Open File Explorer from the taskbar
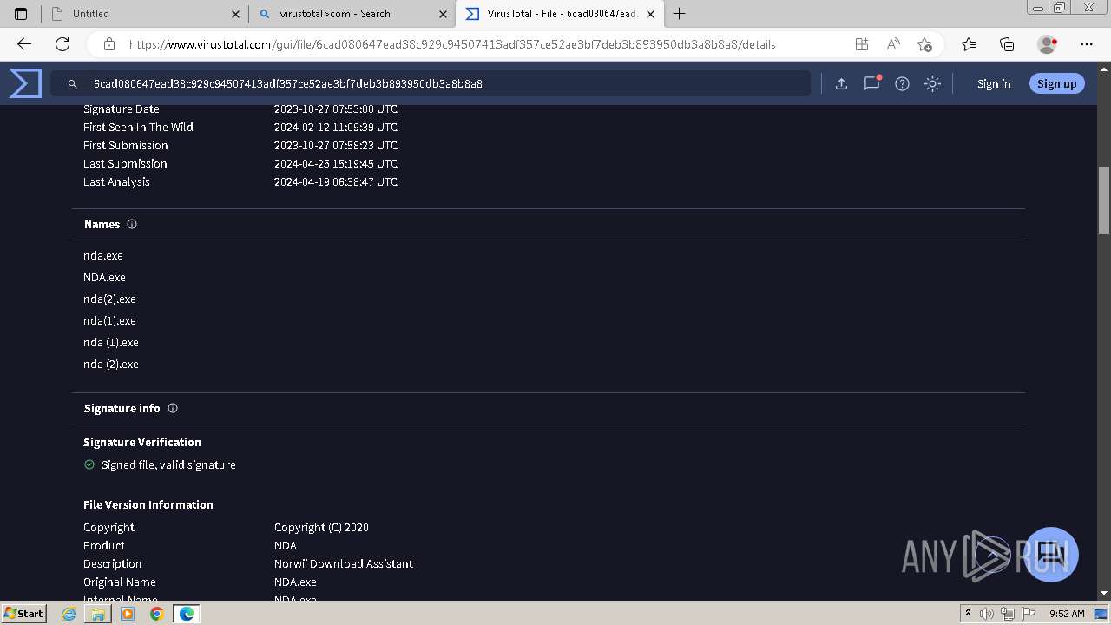The image size is (1111, 625). [x=98, y=614]
